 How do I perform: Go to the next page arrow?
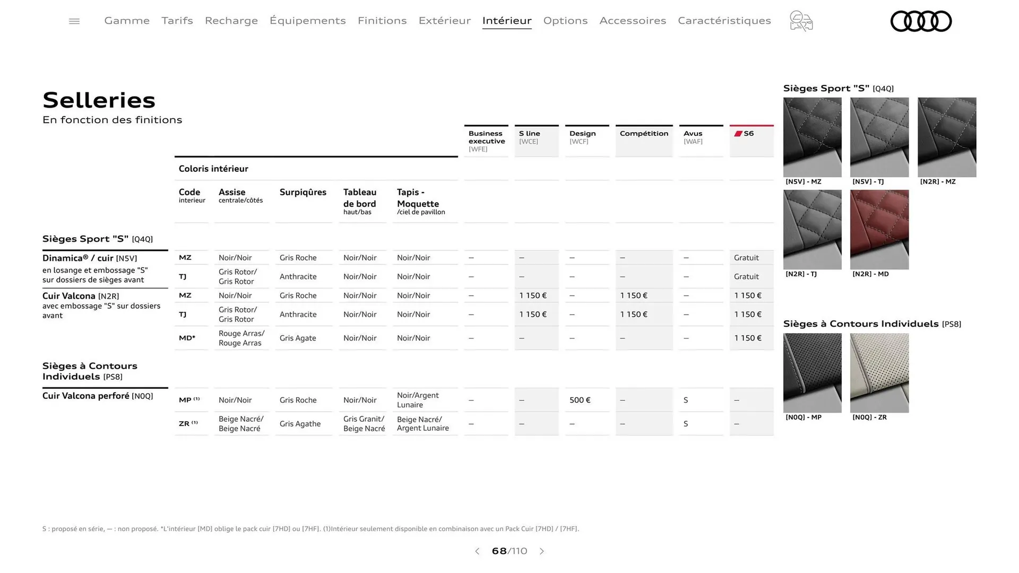542,551
